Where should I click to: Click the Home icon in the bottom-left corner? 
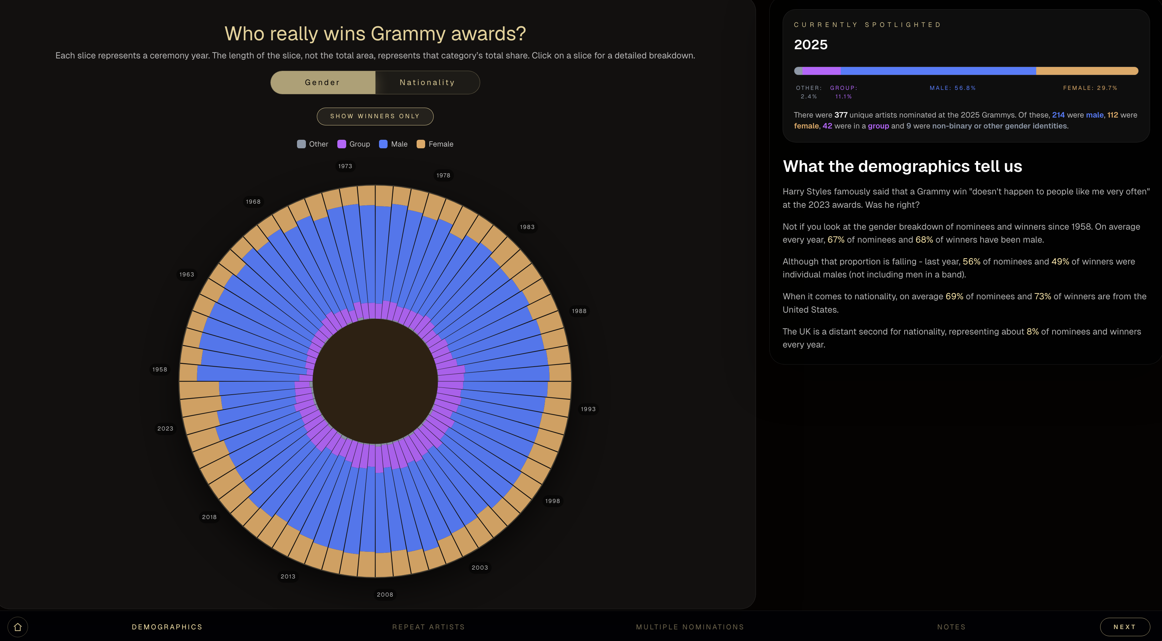click(18, 627)
